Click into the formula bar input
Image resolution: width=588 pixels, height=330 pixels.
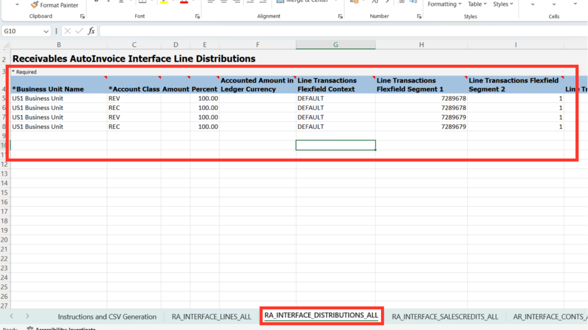click(343, 31)
